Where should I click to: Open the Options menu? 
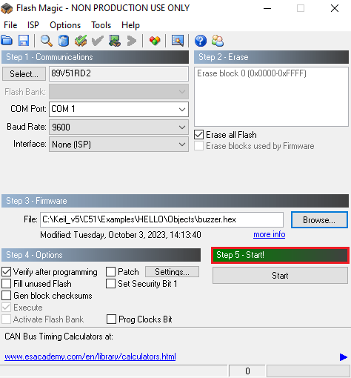(x=65, y=25)
